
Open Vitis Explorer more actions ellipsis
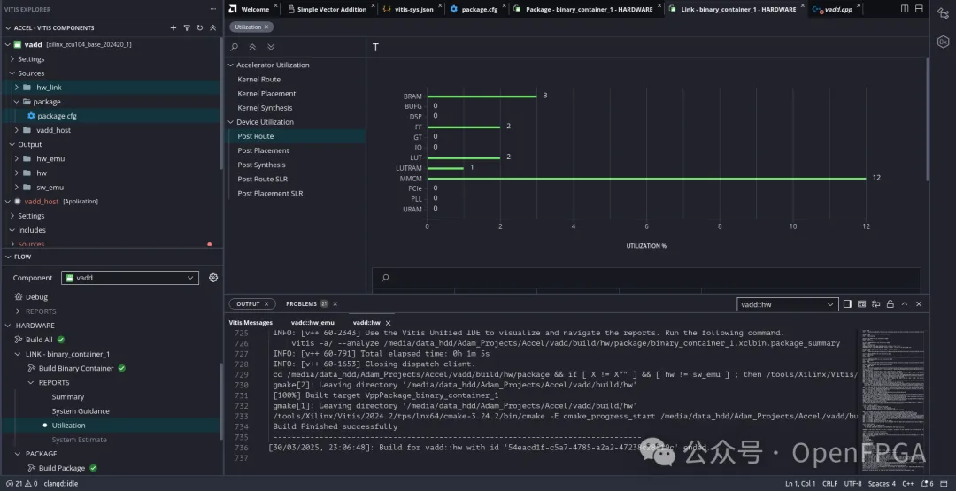(212, 9)
